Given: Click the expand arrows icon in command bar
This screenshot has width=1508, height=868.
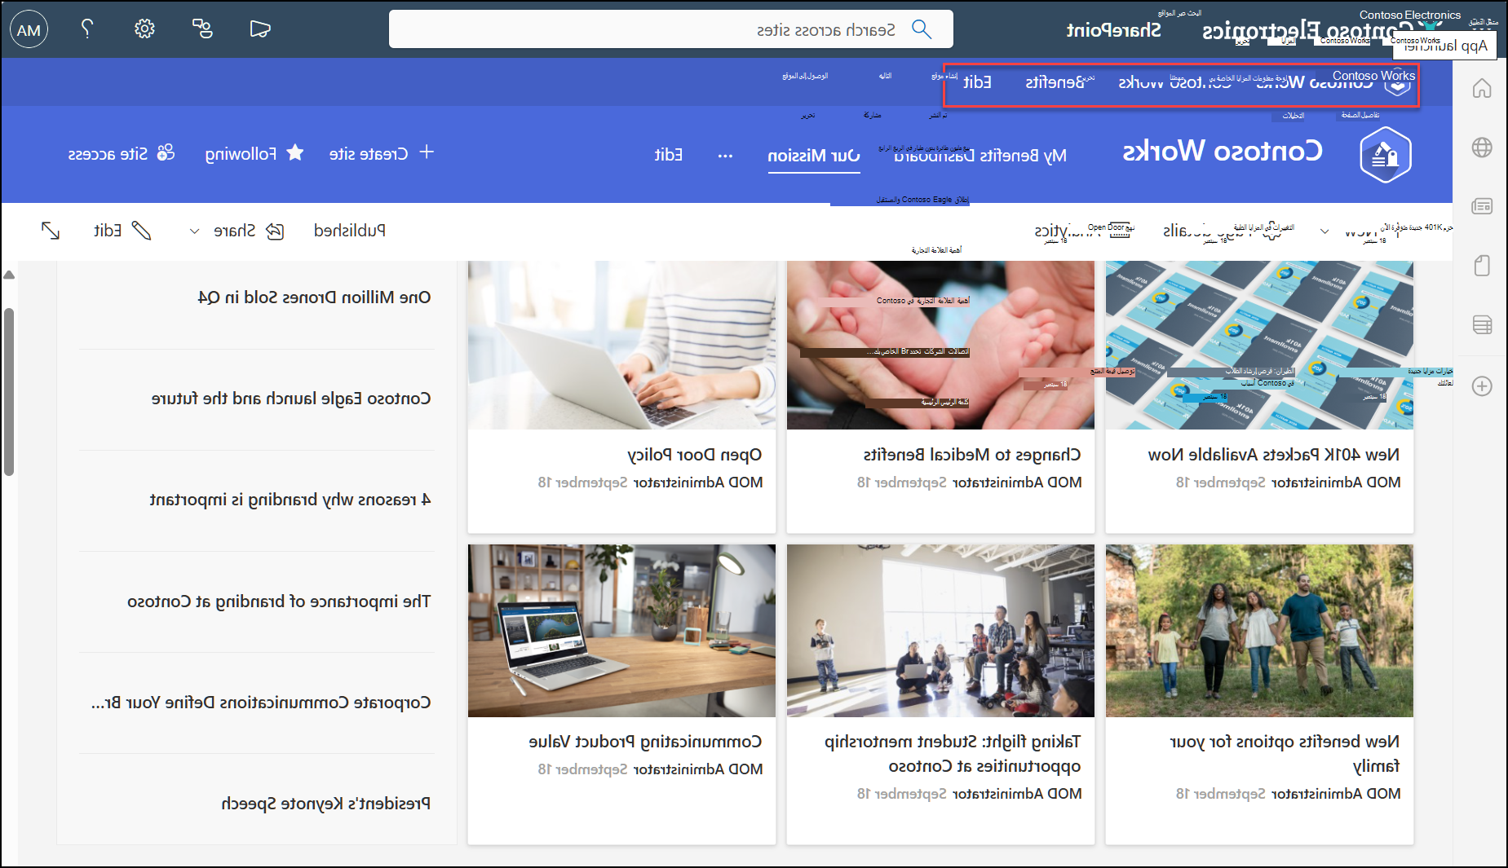Looking at the screenshot, I should click(x=51, y=231).
